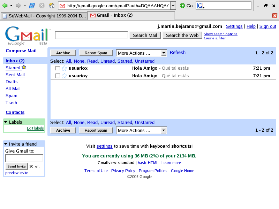Open the Trash folder
The height and width of the screenshot is (209, 279).
pyautogui.click(x=11, y=103)
